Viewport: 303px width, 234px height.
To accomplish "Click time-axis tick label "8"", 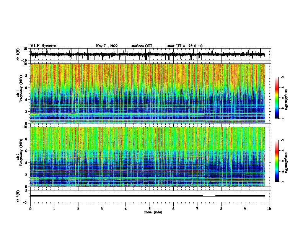I will click(x=221, y=209).
